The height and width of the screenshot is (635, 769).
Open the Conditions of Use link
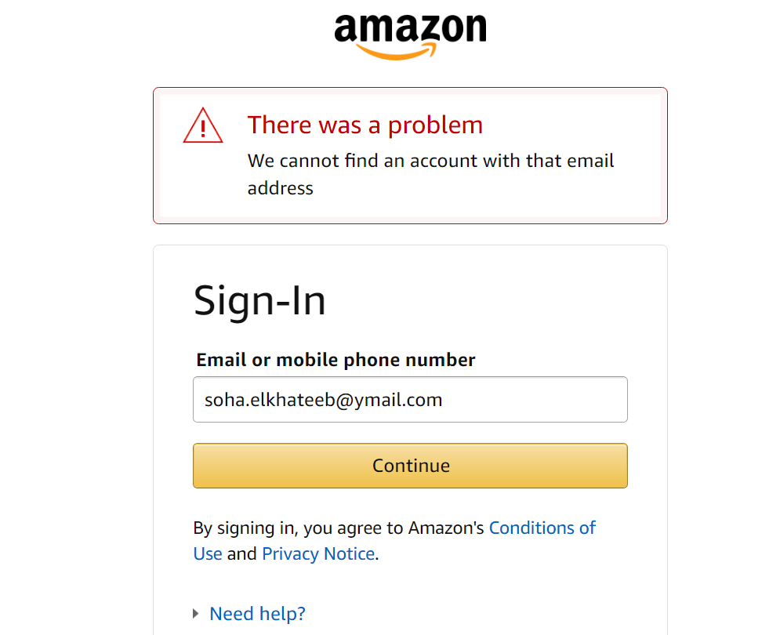pyautogui.click(x=542, y=528)
